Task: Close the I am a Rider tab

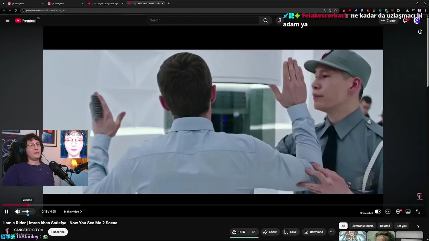Action: click(x=163, y=3)
